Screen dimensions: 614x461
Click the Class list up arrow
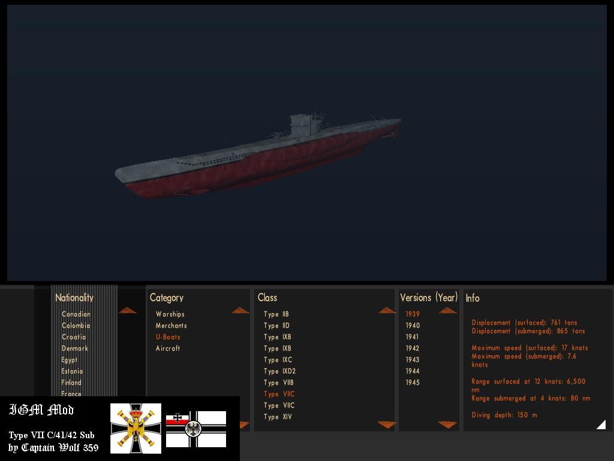click(x=387, y=311)
